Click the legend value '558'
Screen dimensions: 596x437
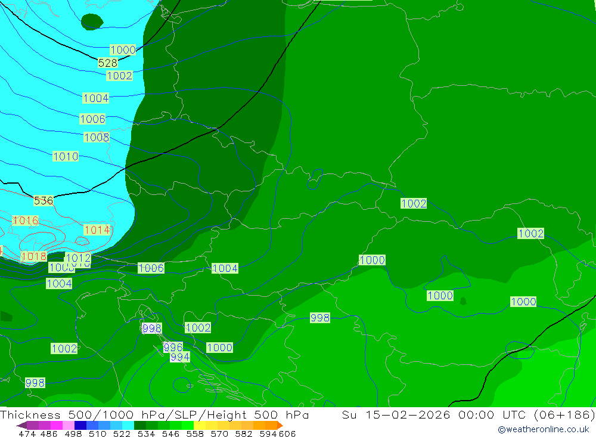coord(195,433)
